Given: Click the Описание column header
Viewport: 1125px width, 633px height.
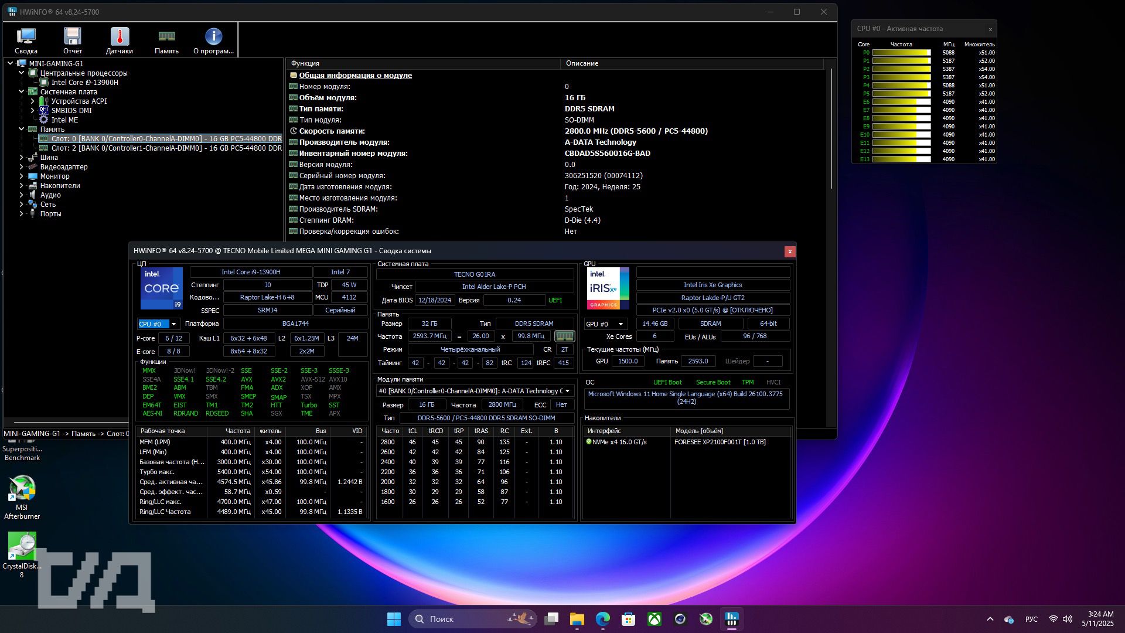Looking at the screenshot, I should (x=691, y=63).
